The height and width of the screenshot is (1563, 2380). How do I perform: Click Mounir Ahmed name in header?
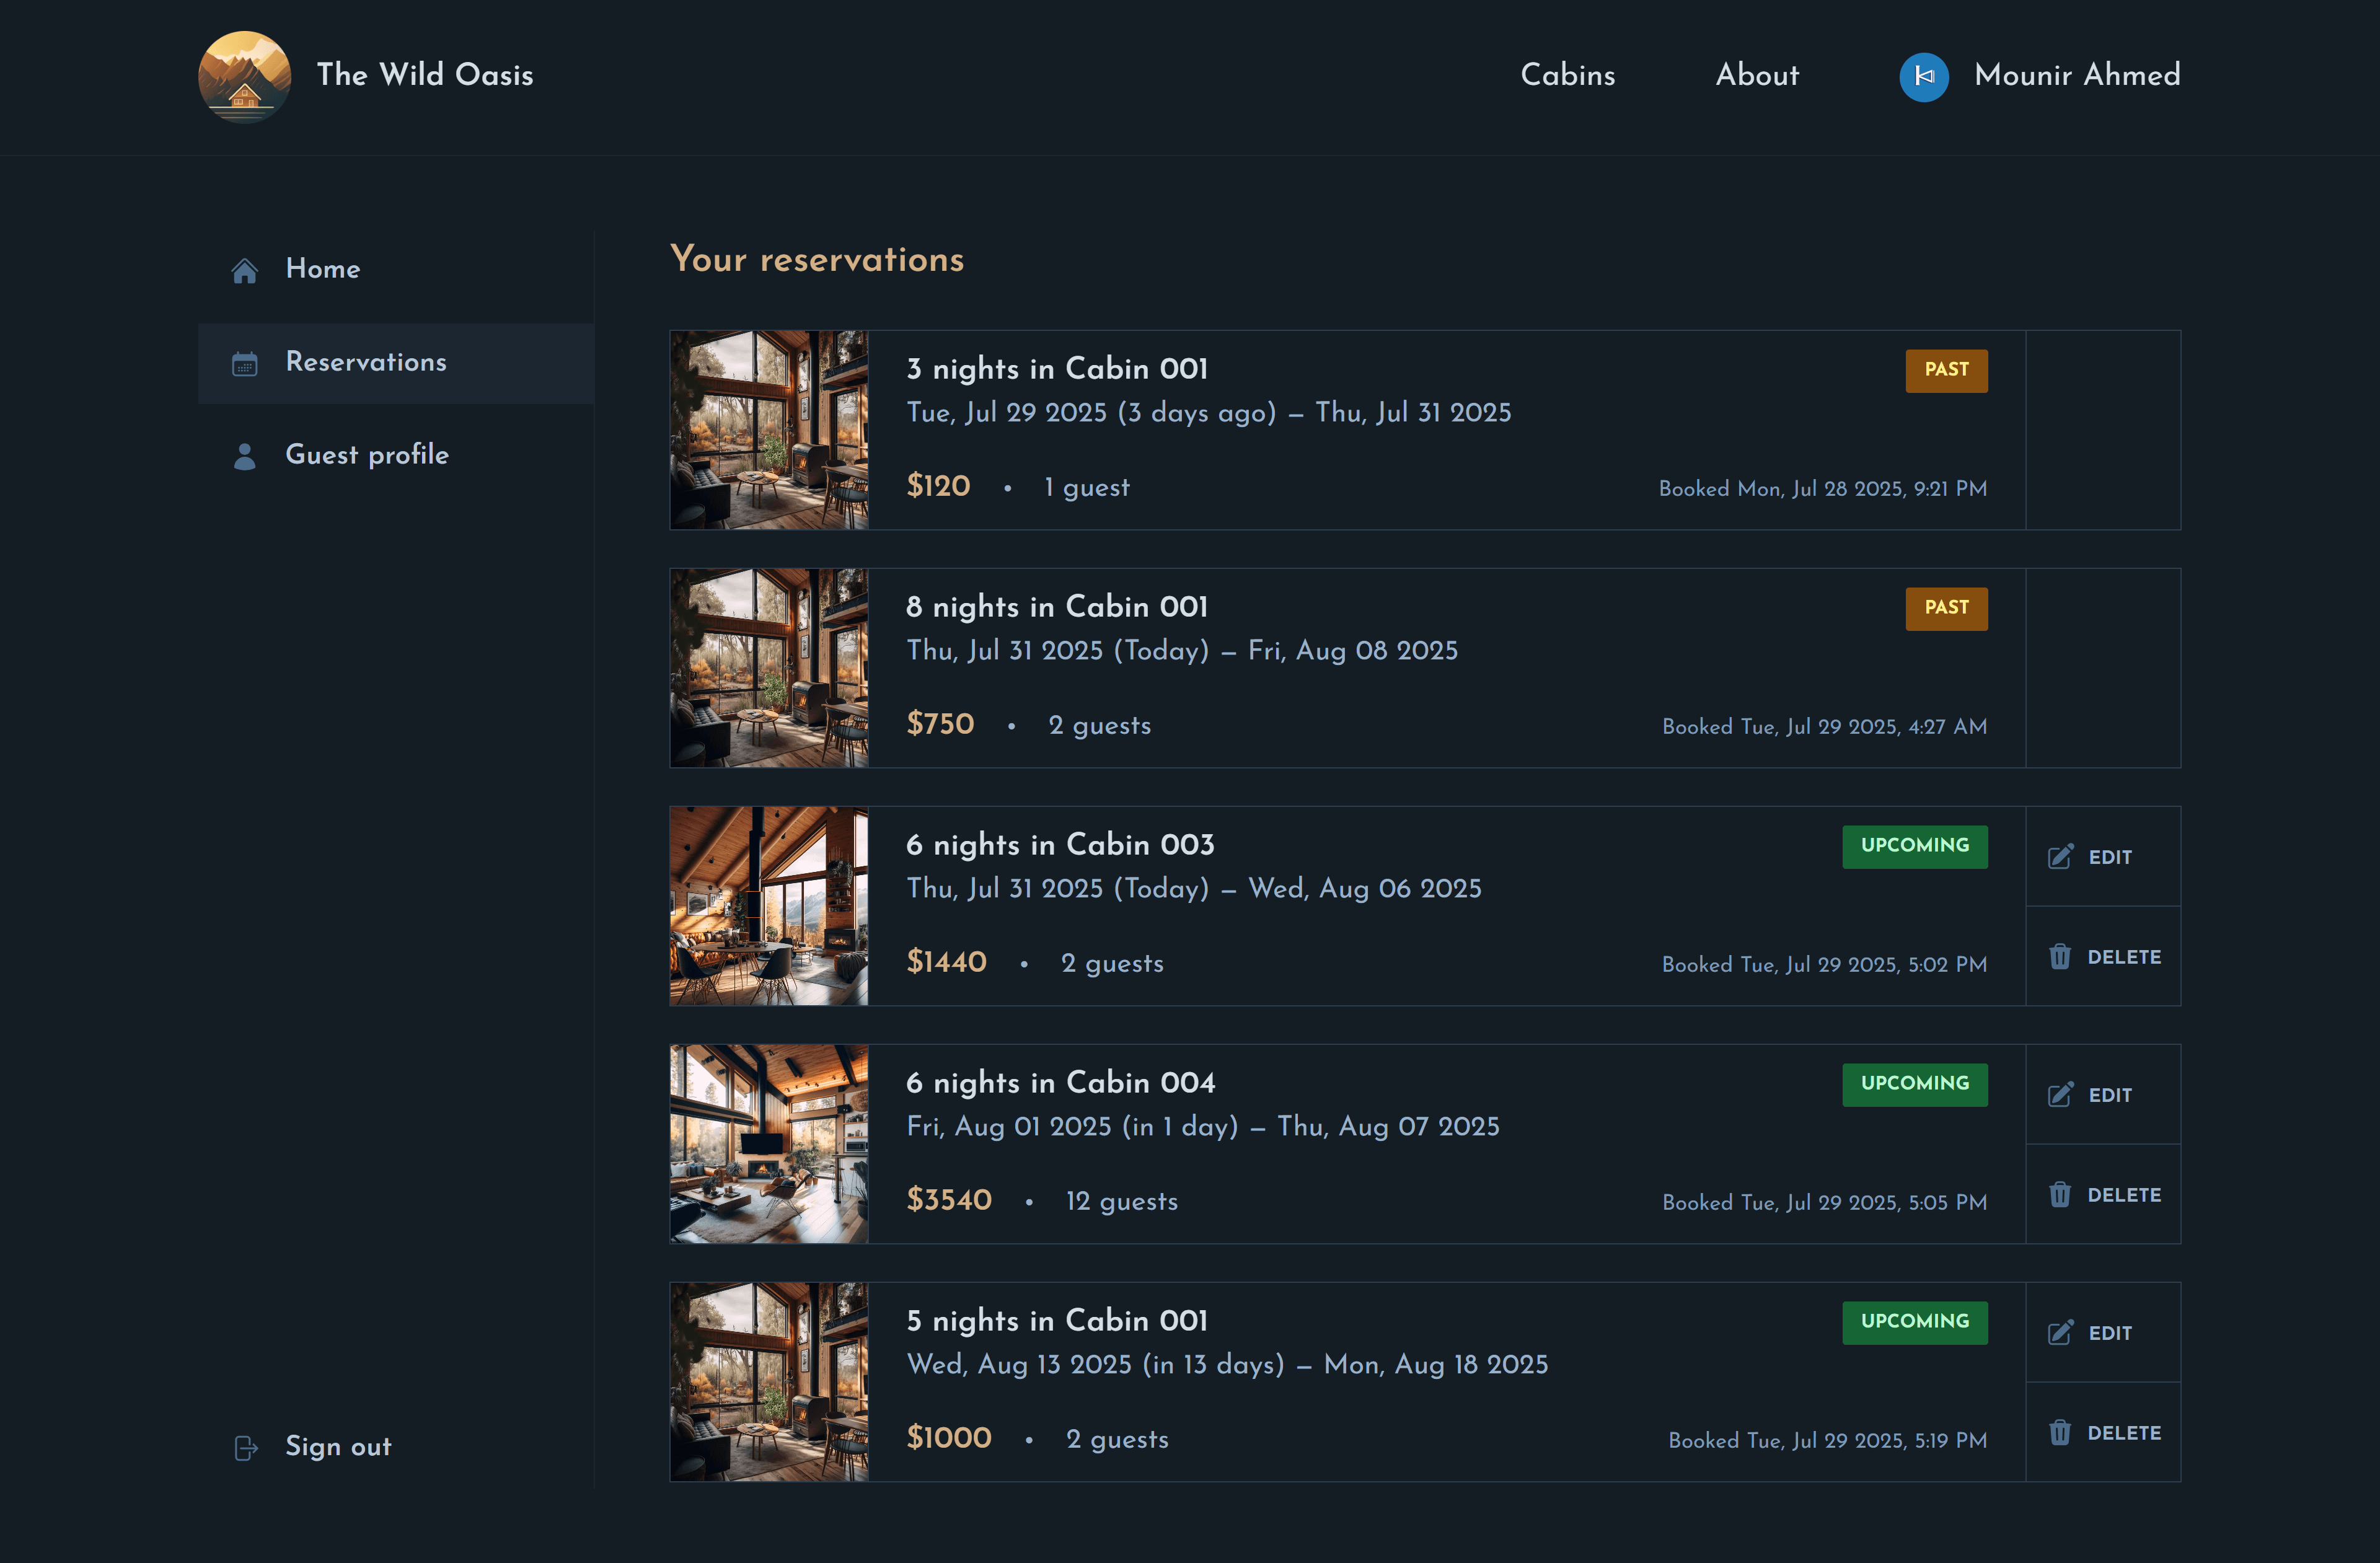point(2077,75)
